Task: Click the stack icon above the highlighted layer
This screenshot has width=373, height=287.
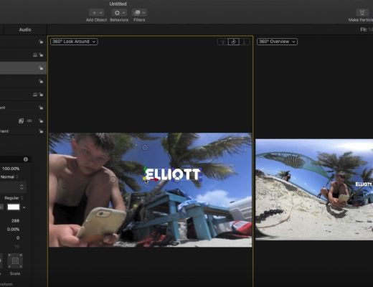Action: (x=35, y=55)
